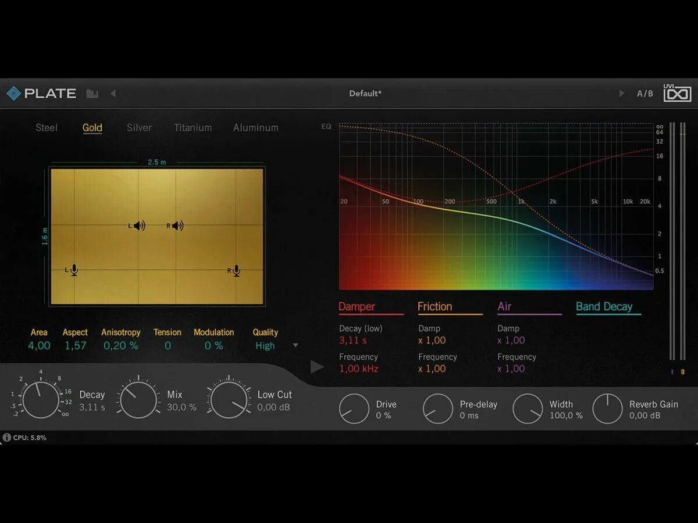This screenshot has height=523, width=698.
Task: Select the Quality value High
Action: pos(265,346)
